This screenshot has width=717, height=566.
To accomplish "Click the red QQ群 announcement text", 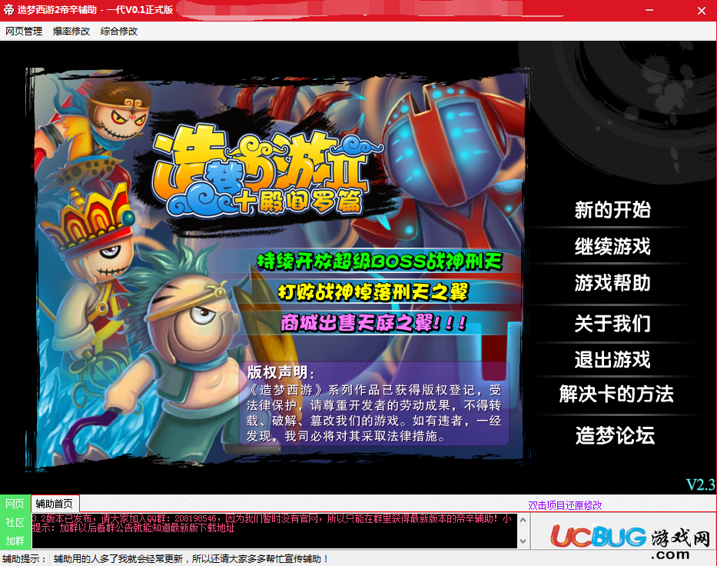I will pyautogui.click(x=271, y=523).
